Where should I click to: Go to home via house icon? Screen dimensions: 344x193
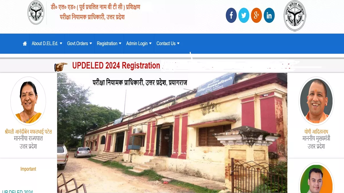[x=25, y=43]
